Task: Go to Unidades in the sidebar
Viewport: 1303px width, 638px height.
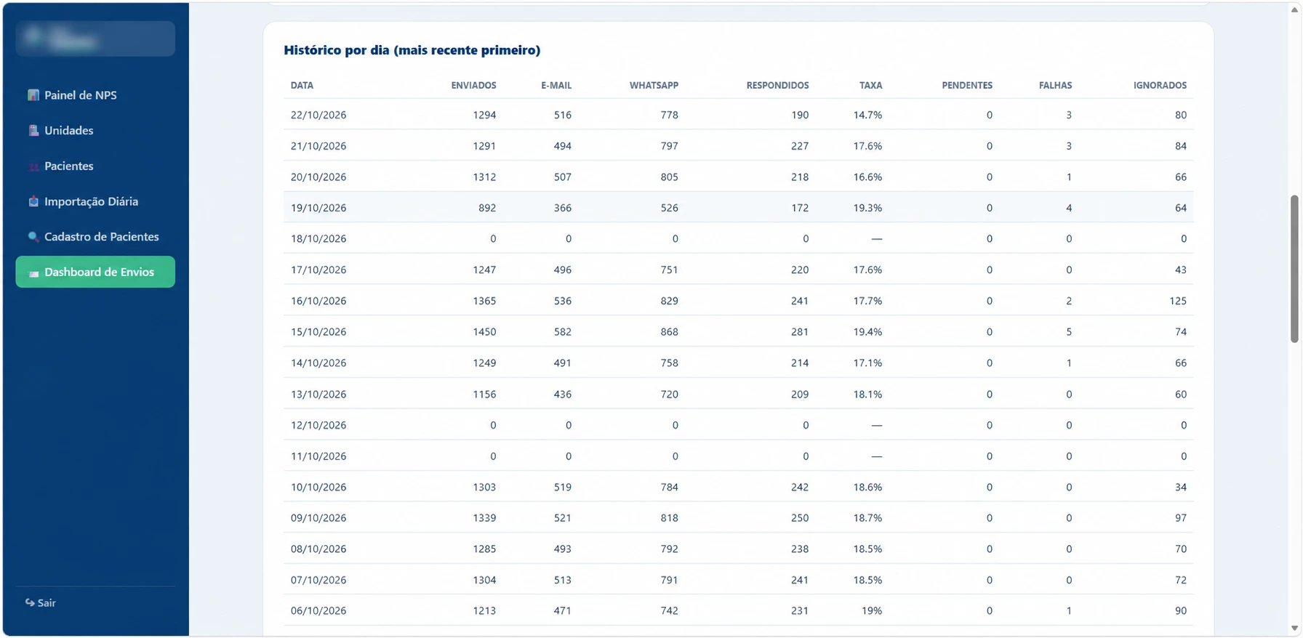Action: coord(95,131)
